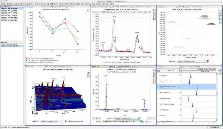
Task: Open the Data analysis menu
Action: coord(97,4)
